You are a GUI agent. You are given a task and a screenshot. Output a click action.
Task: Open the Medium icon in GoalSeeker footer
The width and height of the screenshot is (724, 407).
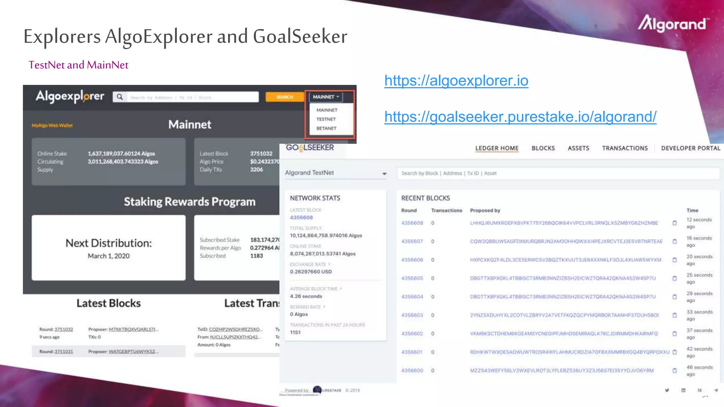click(700, 390)
